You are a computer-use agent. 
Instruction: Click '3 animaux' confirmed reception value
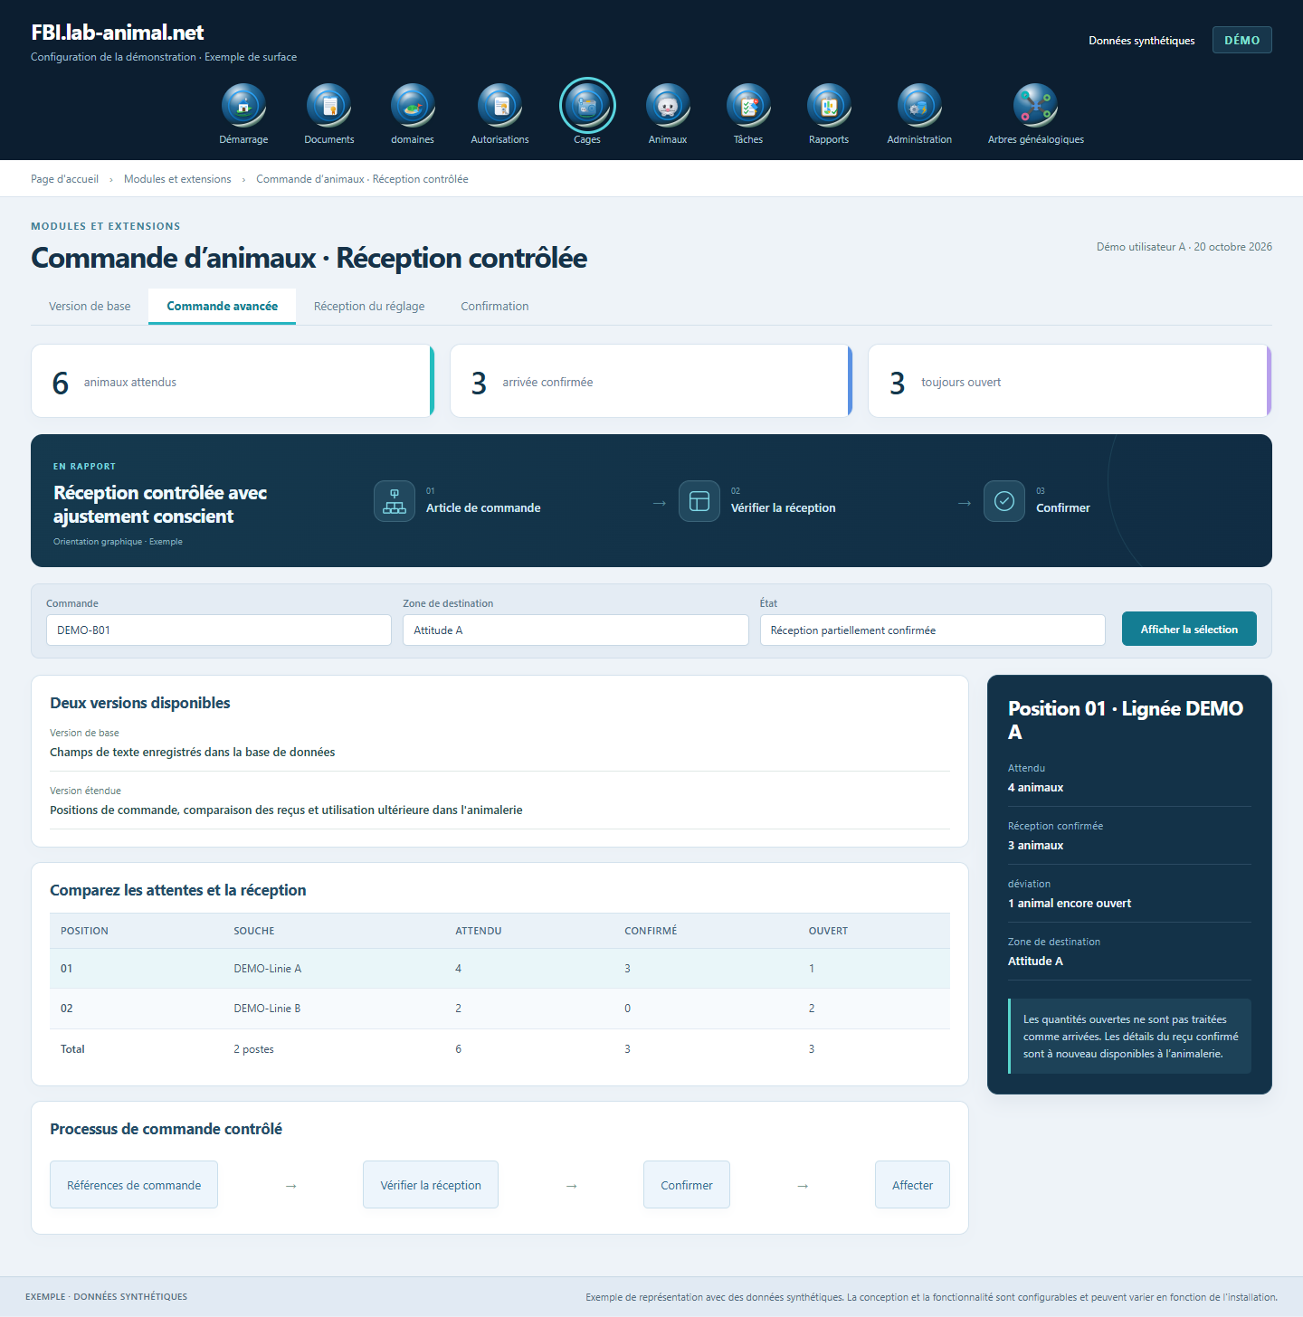[x=1035, y=846]
